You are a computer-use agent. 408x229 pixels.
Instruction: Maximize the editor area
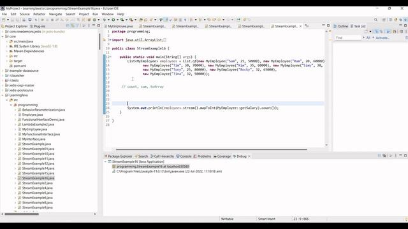328,25
